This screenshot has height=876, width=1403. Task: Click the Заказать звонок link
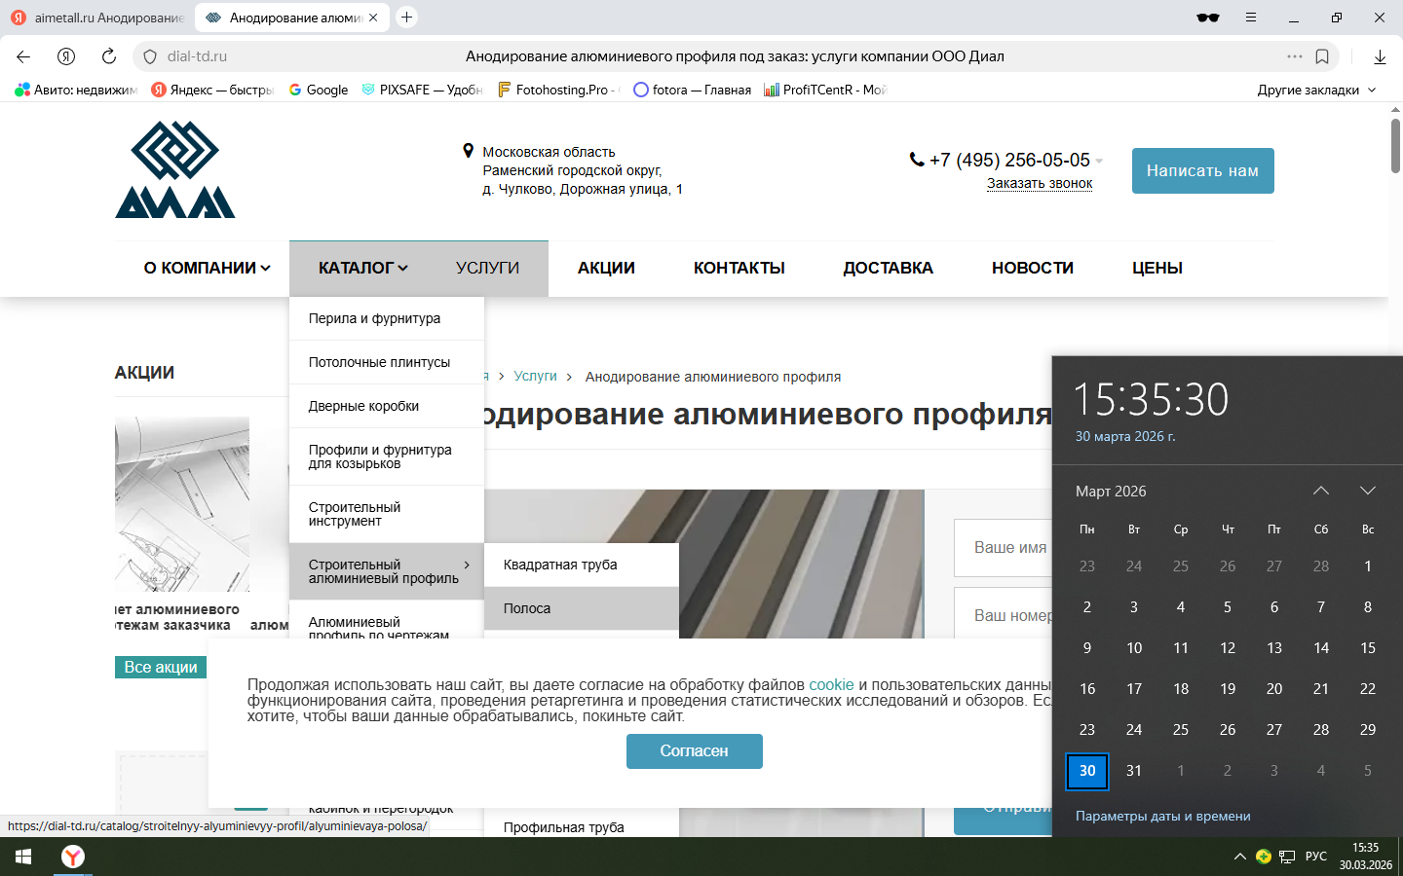(1039, 183)
